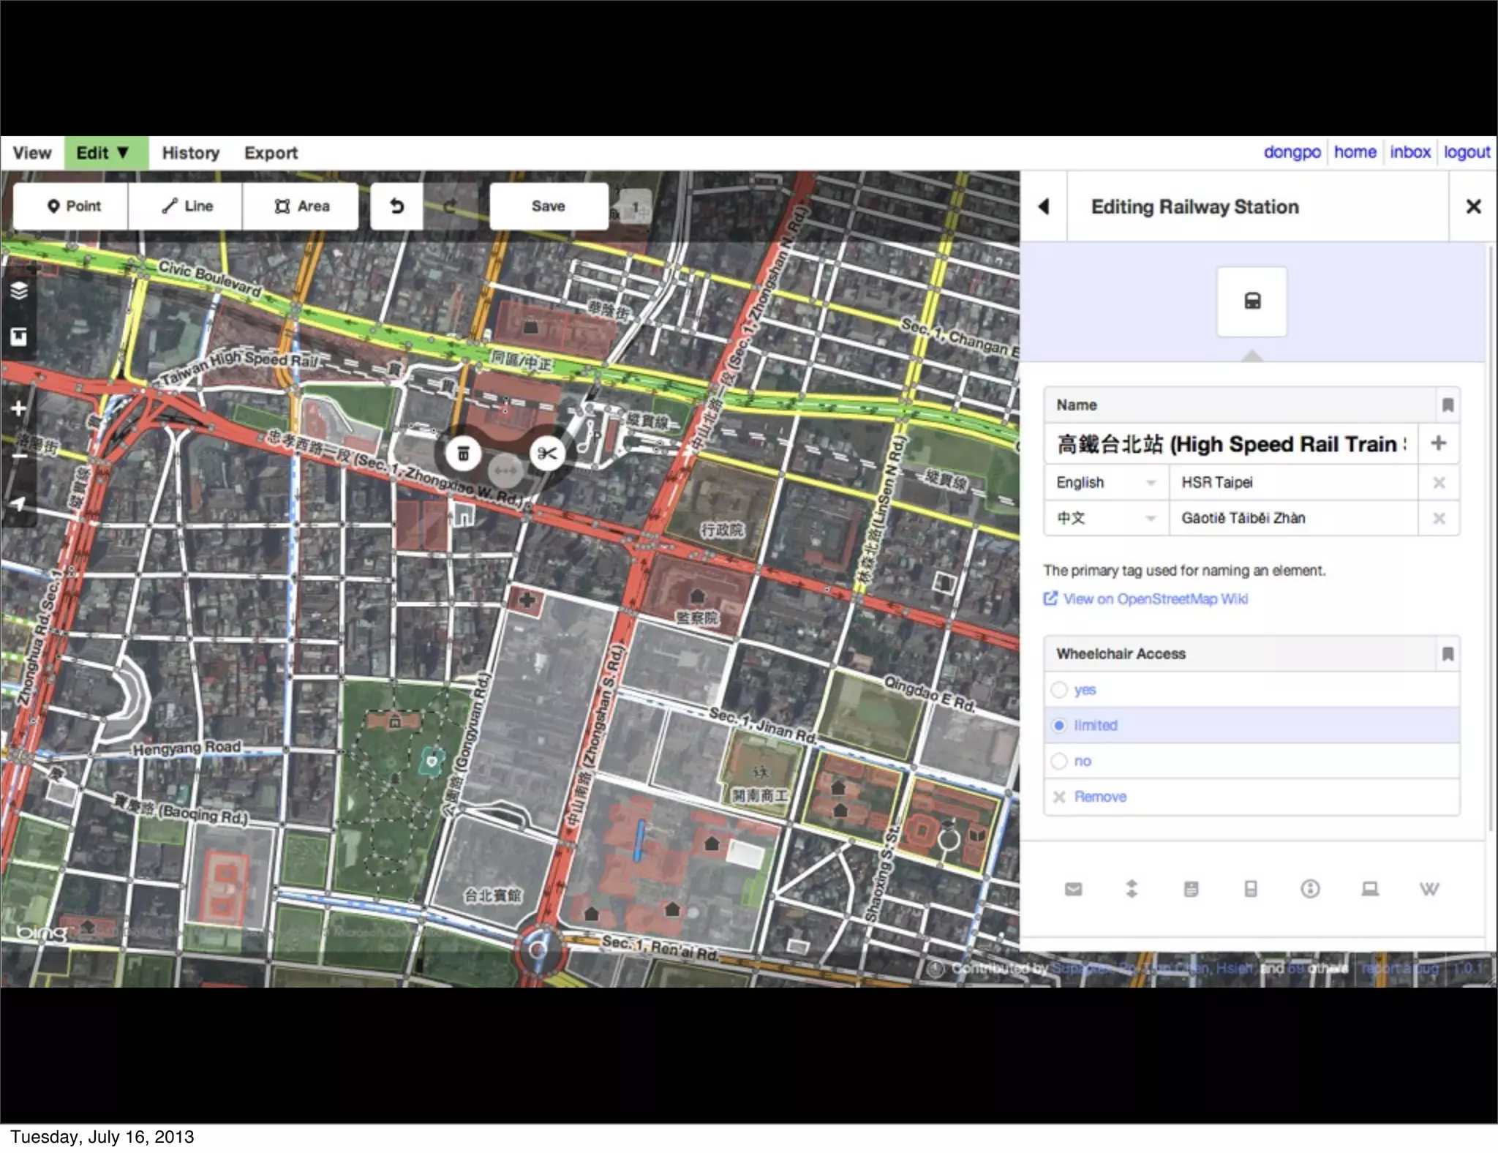Open the Export tab
The width and height of the screenshot is (1498, 1153).
click(271, 153)
